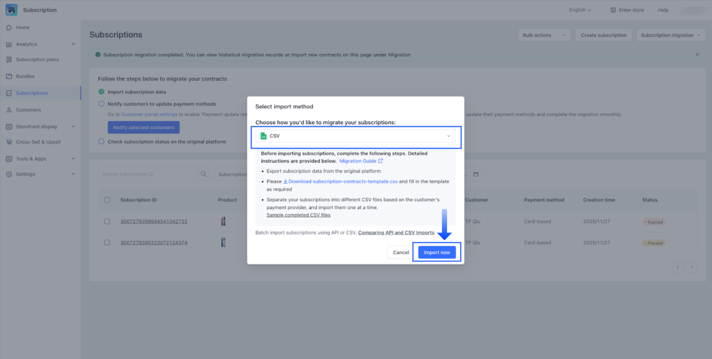Open the Bulk actions dropdown

(x=544, y=35)
